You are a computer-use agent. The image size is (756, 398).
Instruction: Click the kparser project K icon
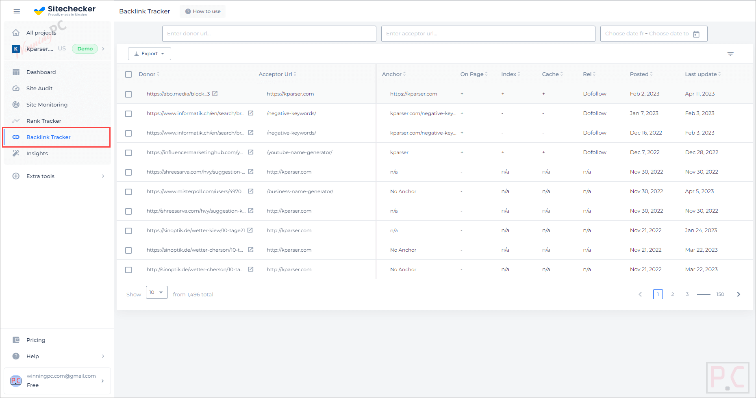[x=16, y=49]
